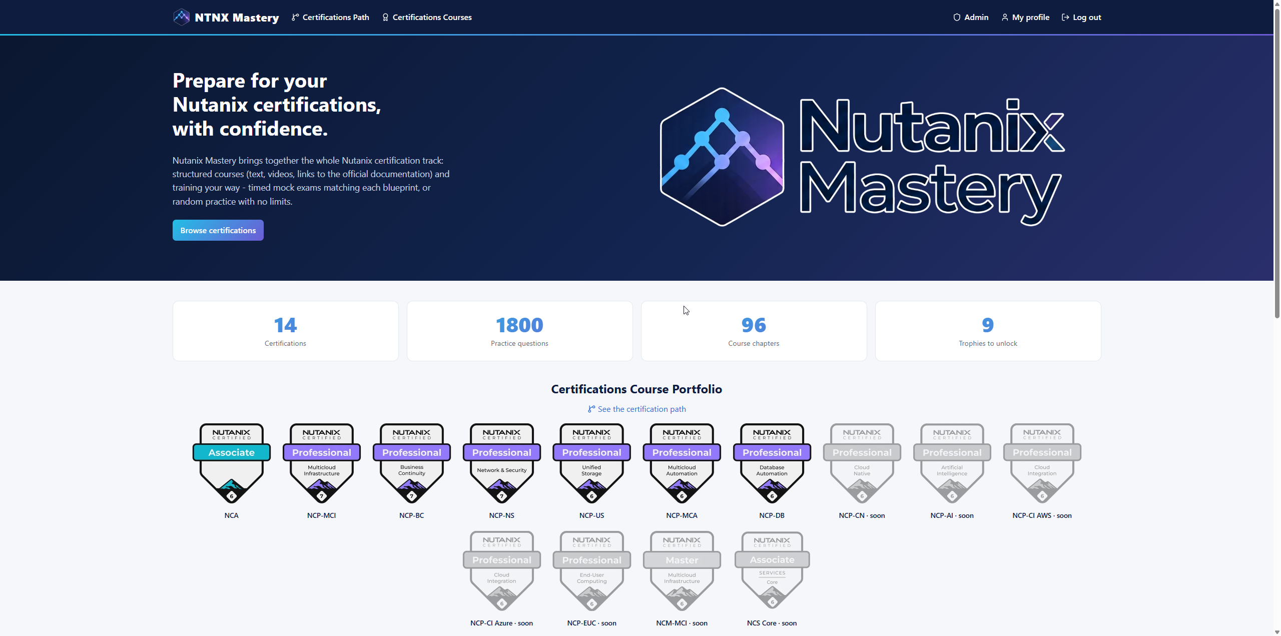This screenshot has height=636, width=1281.
Task: Select the greyed NCS Core Associate badge
Action: point(772,571)
